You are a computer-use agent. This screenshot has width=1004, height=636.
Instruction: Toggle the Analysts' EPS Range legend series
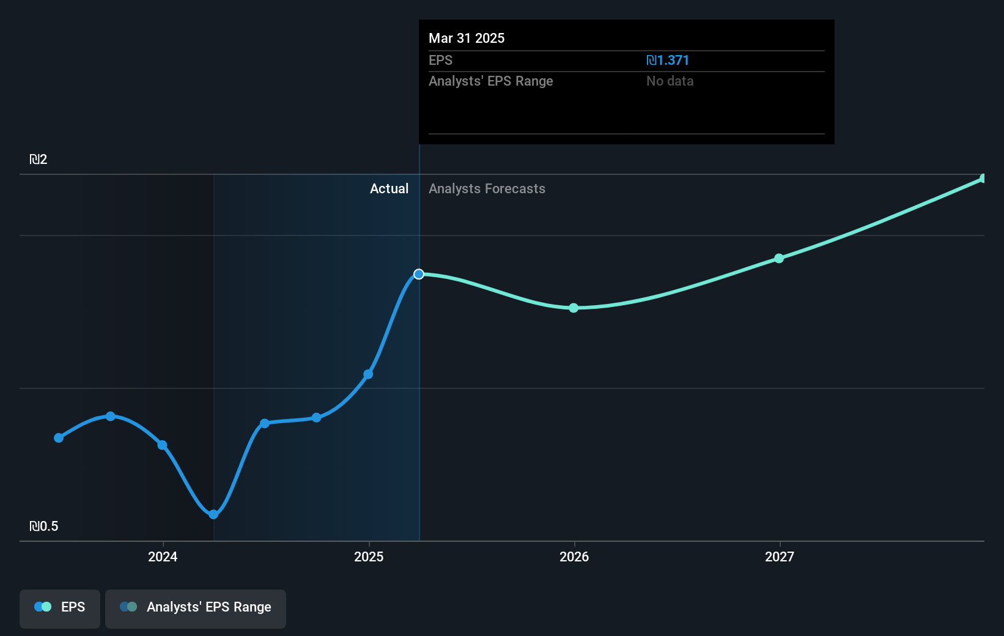196,608
